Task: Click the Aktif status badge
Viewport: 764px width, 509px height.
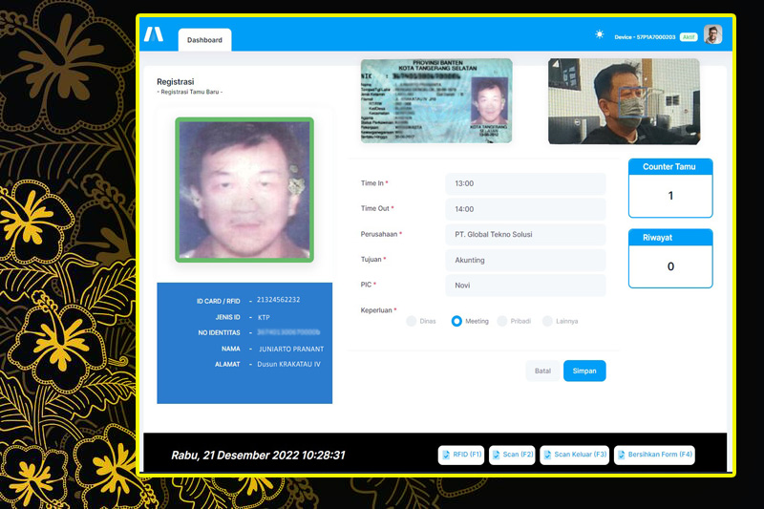Action: (689, 36)
